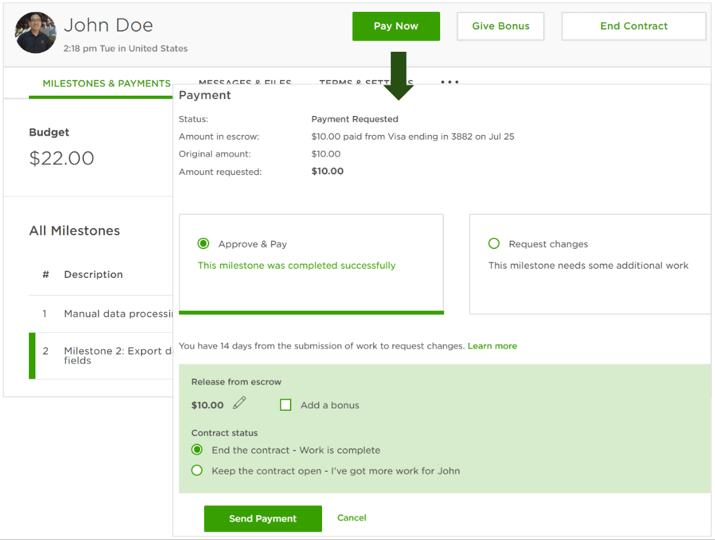The height and width of the screenshot is (540, 715).
Task: Open Give Bonus
Action: coord(500,26)
